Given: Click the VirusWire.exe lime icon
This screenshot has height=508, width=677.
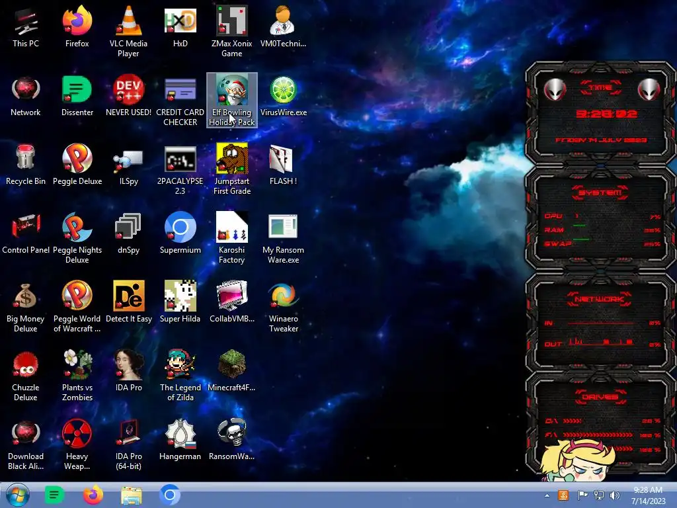Looking at the screenshot, I should click(283, 97).
